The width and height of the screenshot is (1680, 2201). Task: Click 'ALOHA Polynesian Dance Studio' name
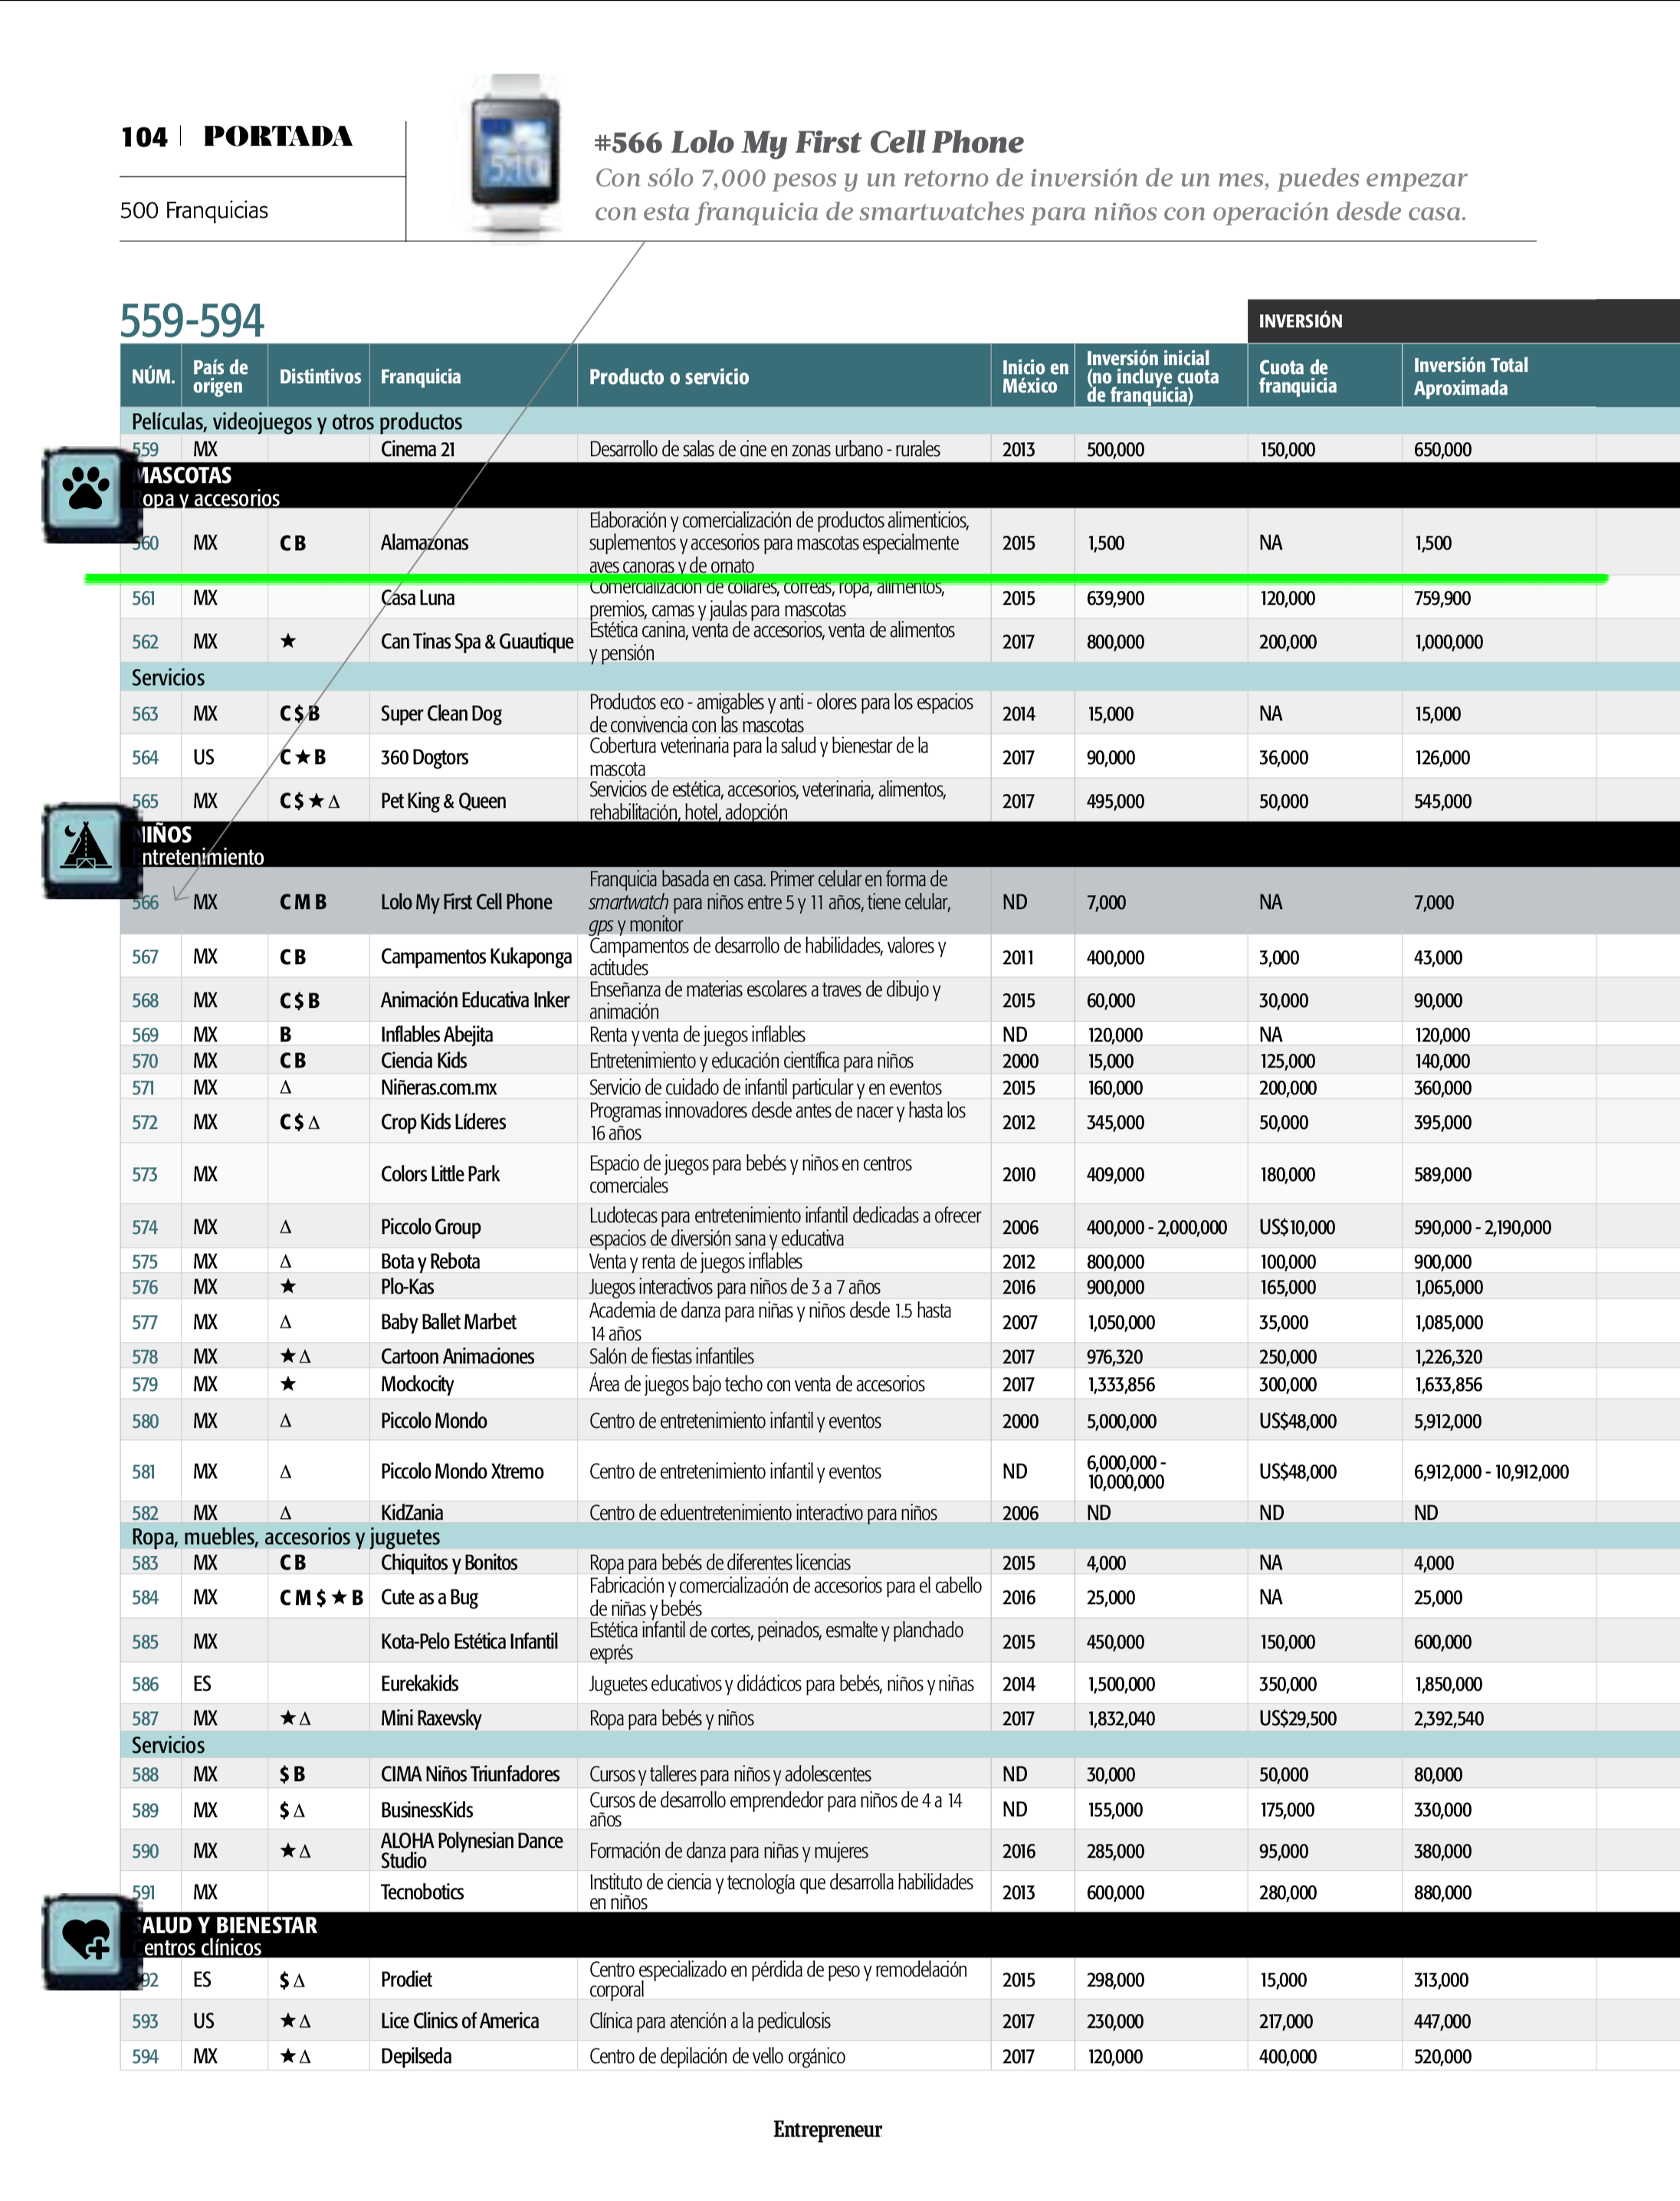(x=472, y=1851)
